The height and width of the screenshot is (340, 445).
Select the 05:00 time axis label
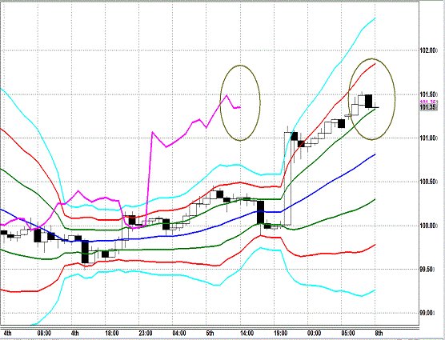pyautogui.click(x=348, y=333)
